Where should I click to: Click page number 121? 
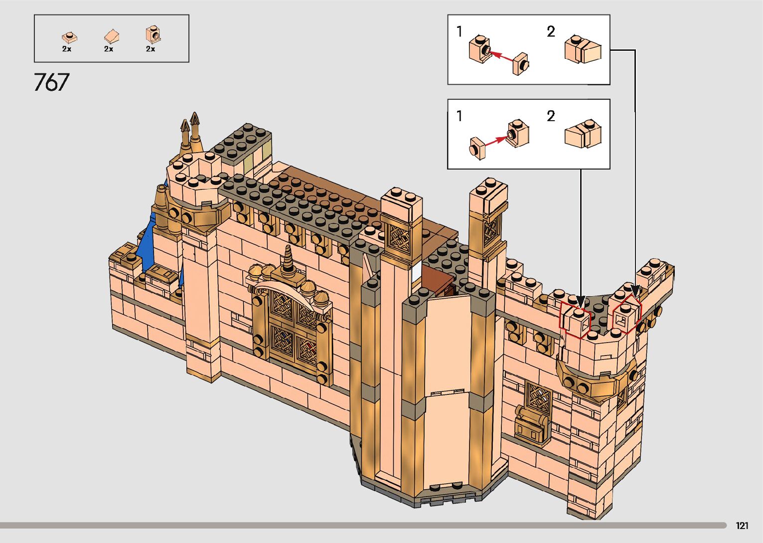tap(742, 526)
